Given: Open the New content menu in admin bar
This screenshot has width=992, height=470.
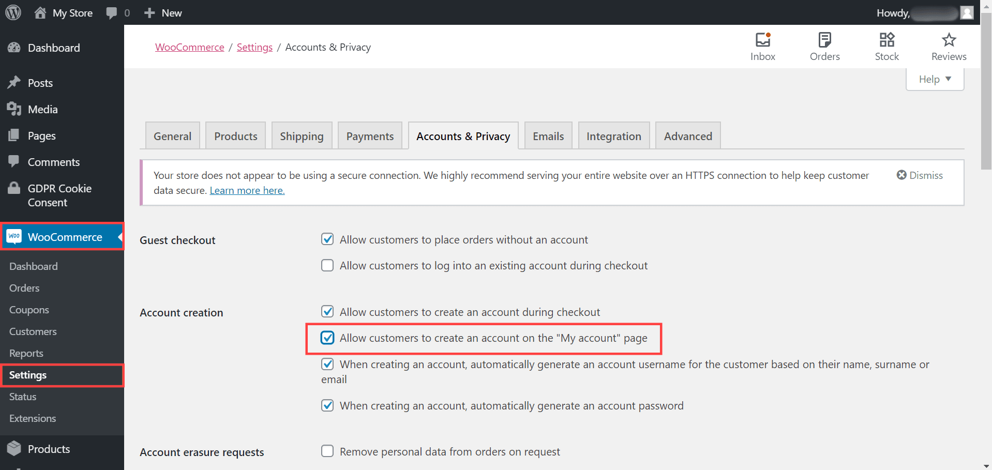Looking at the screenshot, I should [x=163, y=13].
